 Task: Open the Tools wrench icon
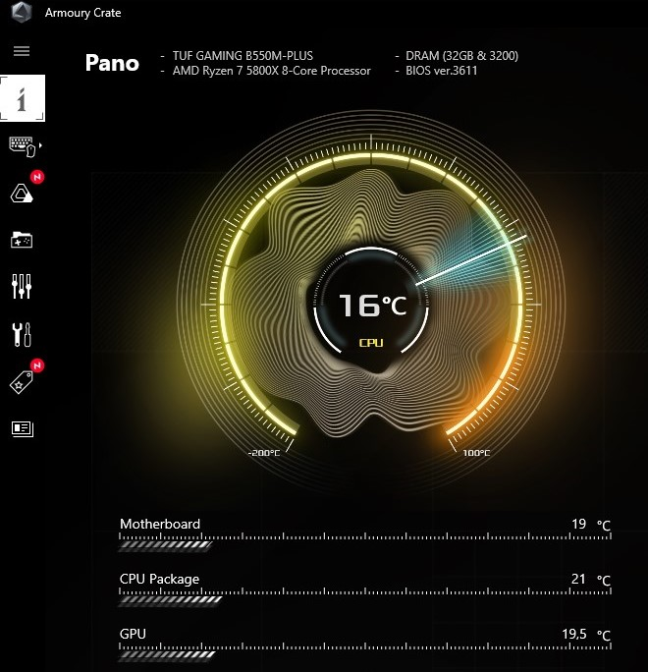tap(22, 334)
